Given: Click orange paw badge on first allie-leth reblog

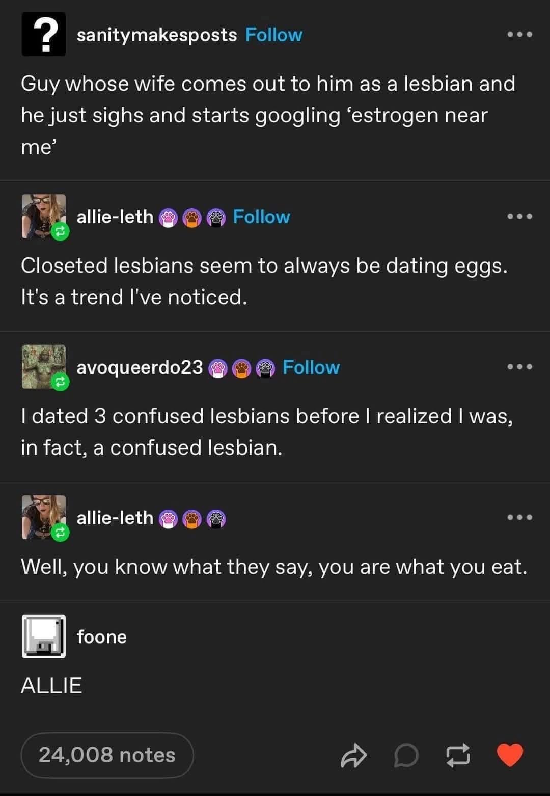Looking at the screenshot, I should (x=192, y=218).
